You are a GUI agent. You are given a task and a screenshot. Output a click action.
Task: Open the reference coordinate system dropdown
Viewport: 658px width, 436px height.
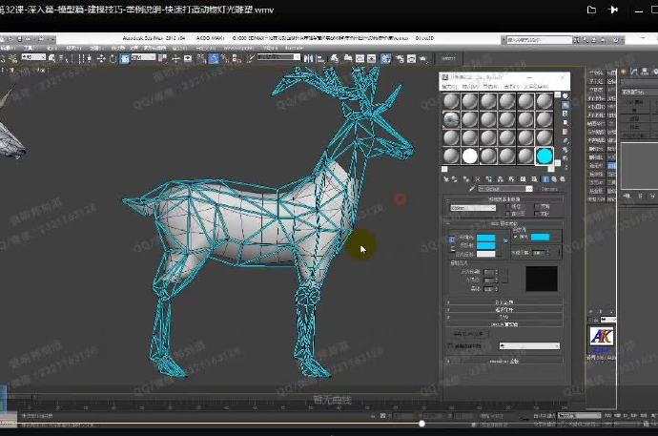[143, 56]
